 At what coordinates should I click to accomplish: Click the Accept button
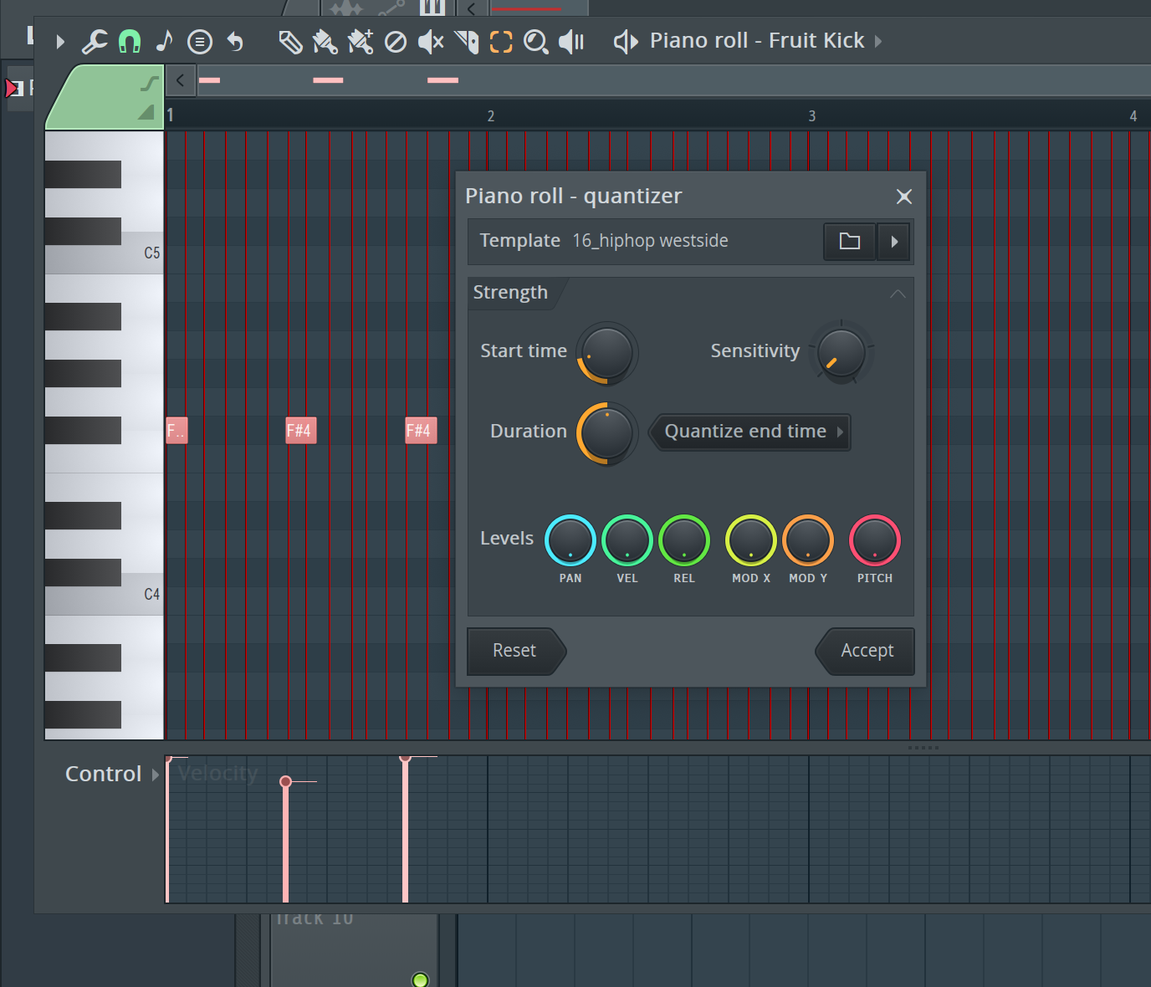click(x=865, y=651)
